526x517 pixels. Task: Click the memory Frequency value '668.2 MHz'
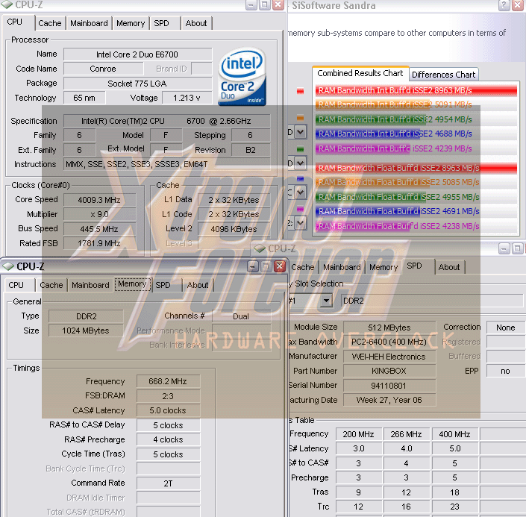click(168, 381)
